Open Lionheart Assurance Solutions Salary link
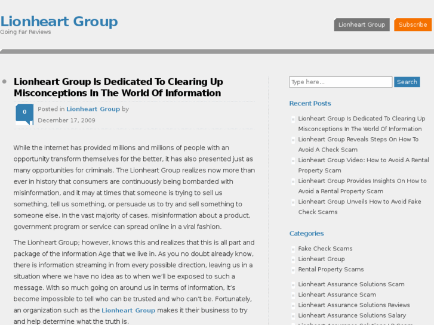434x325 pixels. [x=352, y=315]
